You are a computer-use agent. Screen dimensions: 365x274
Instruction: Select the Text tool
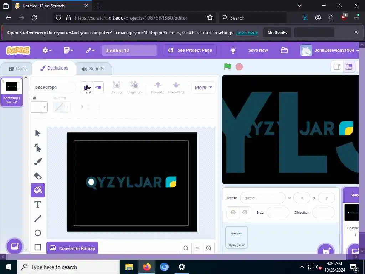point(38,204)
